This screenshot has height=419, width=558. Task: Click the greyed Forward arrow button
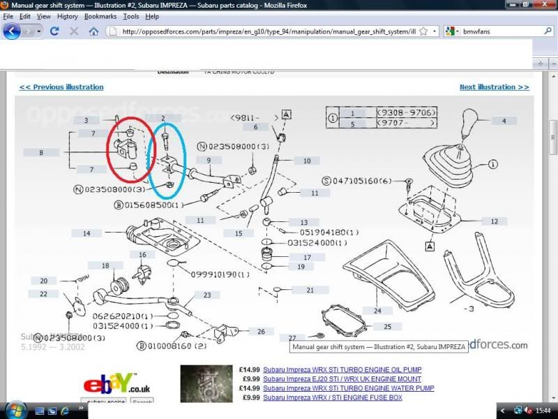28,31
